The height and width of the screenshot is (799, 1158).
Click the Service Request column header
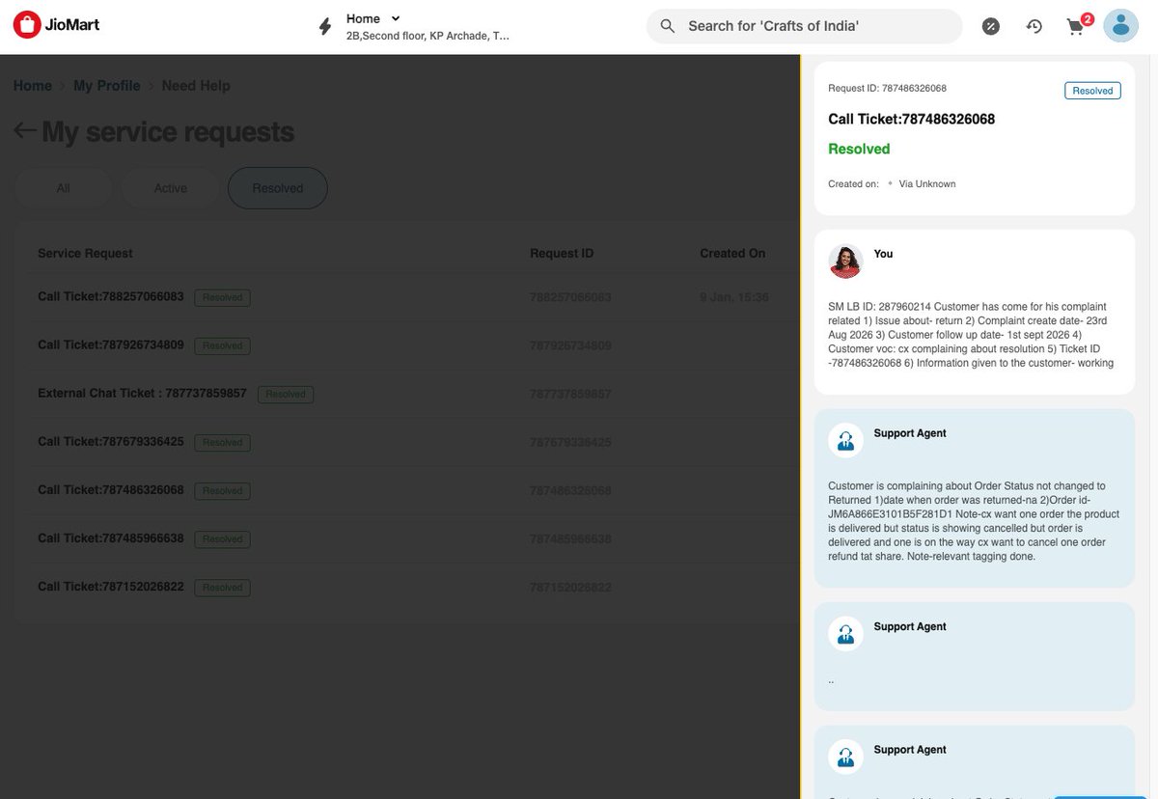click(85, 254)
